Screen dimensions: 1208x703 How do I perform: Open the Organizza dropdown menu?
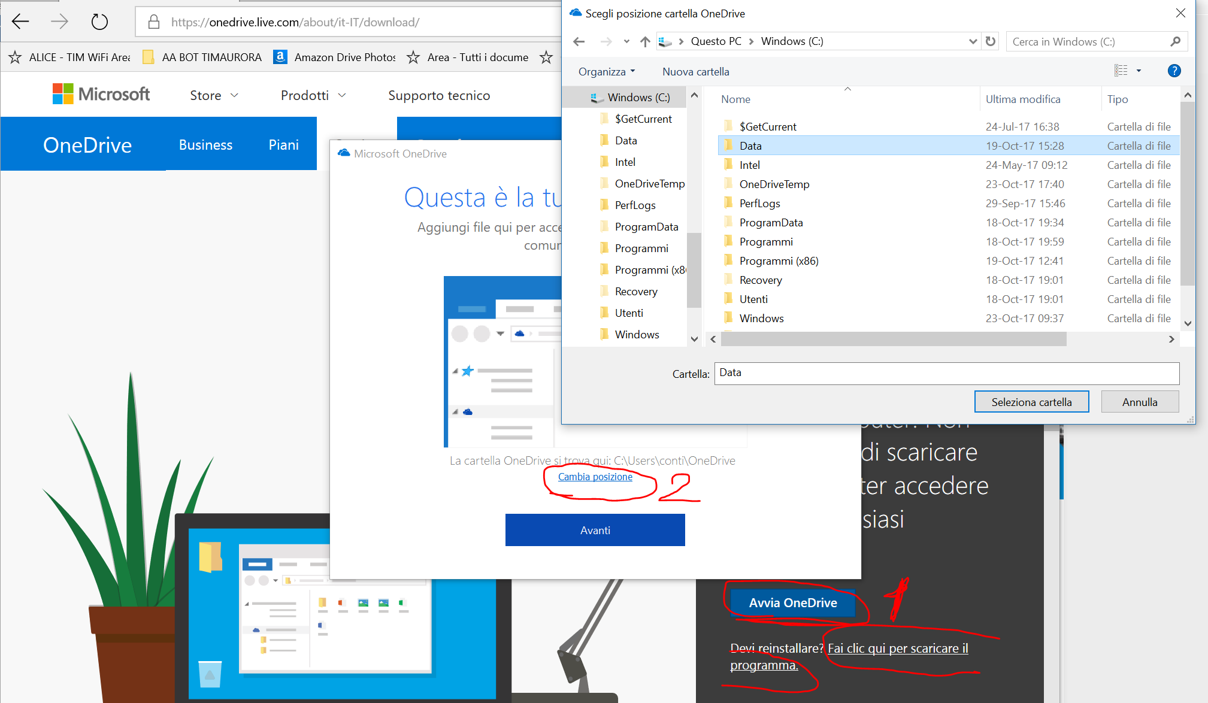[606, 72]
